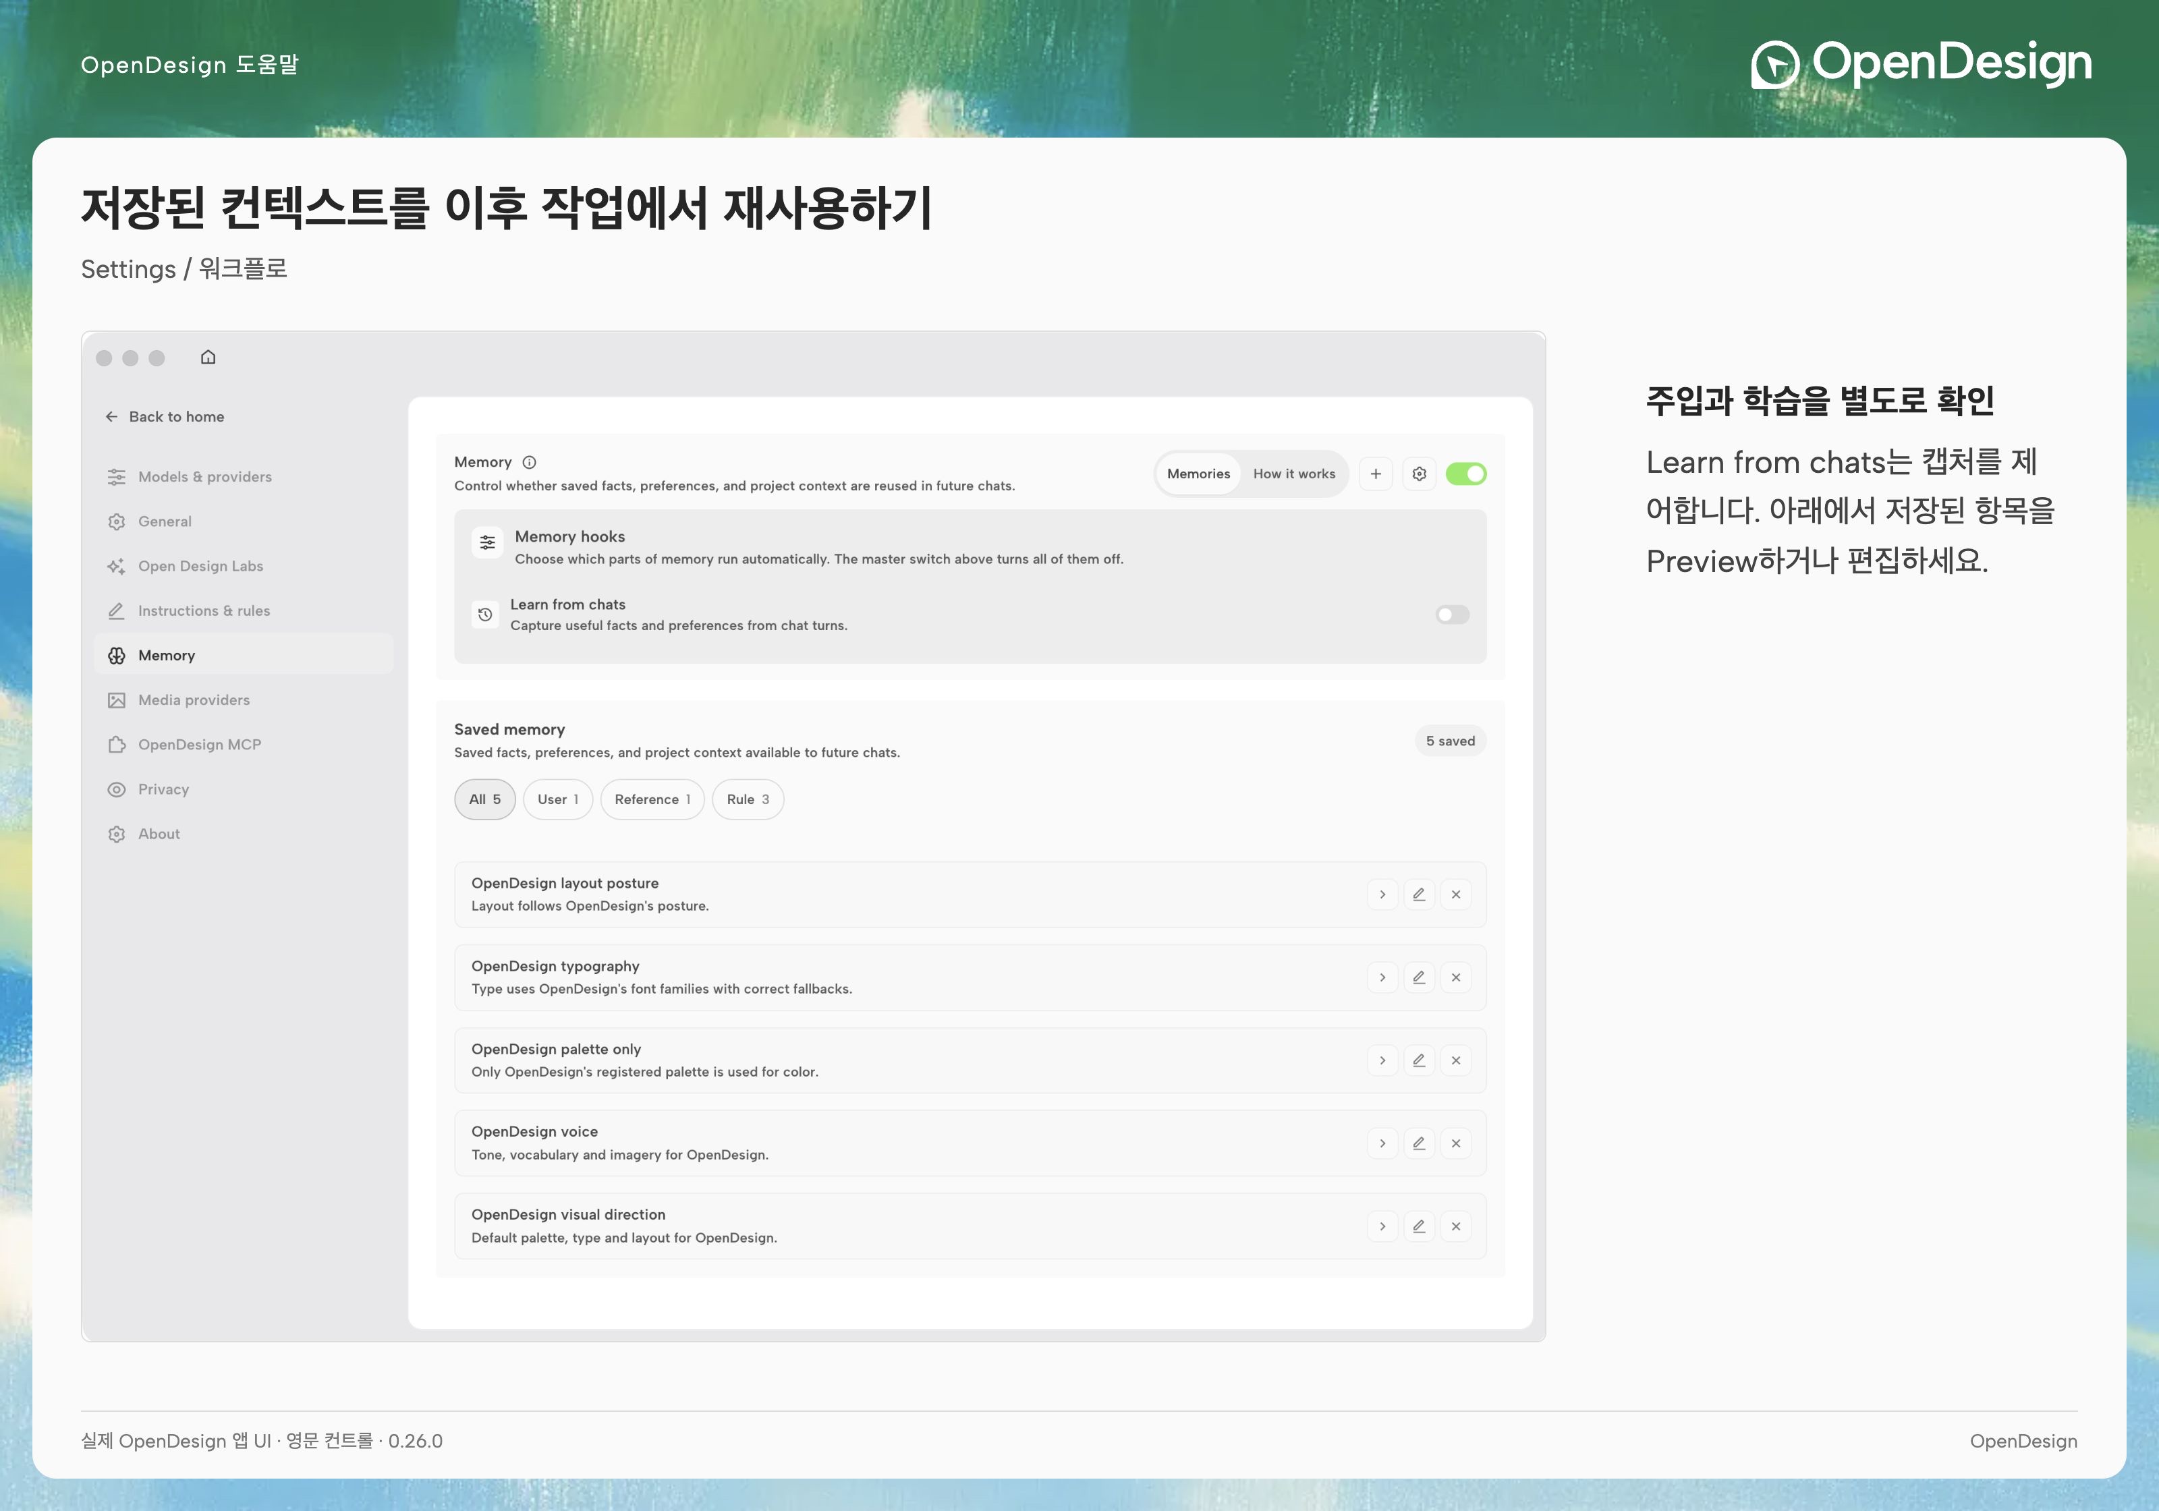The image size is (2159, 1511).
Task: Select Memory in the settings sidebar
Action: [x=244, y=656]
